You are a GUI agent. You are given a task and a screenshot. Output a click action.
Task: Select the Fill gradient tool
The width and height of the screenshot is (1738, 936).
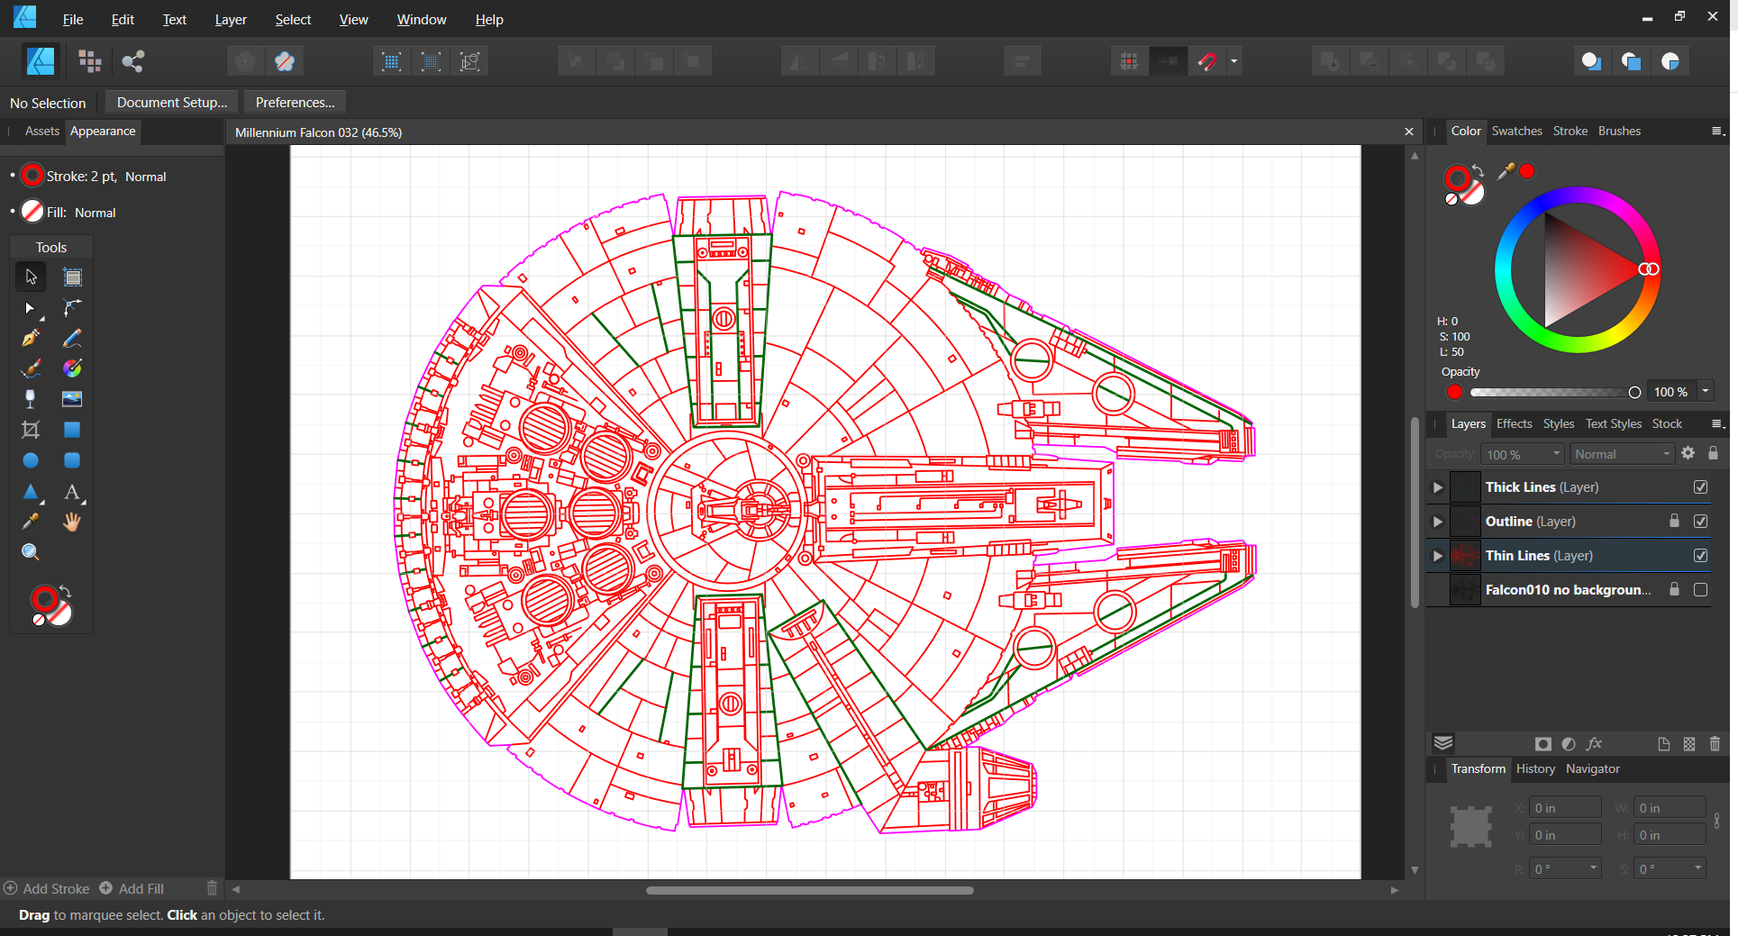72,368
